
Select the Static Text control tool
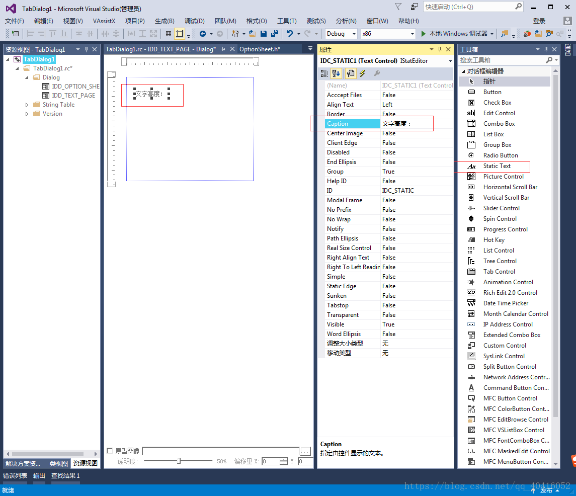497,166
